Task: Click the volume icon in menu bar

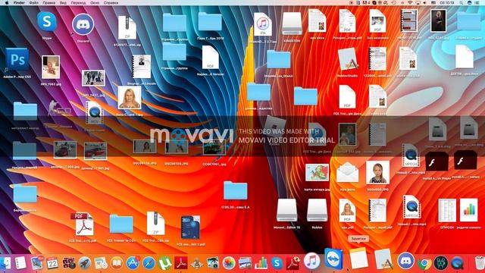Action: (x=425, y=2)
